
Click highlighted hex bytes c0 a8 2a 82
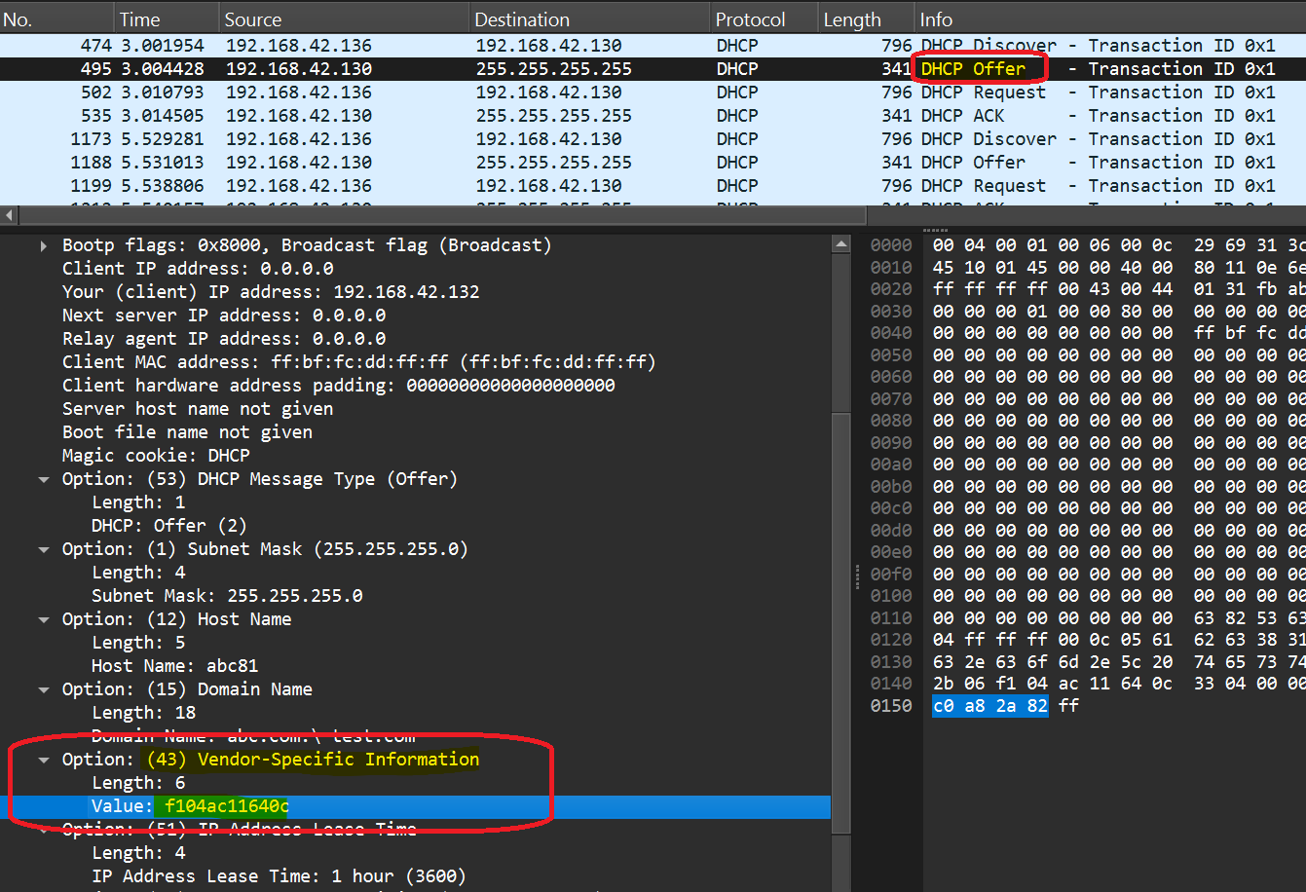tap(989, 706)
